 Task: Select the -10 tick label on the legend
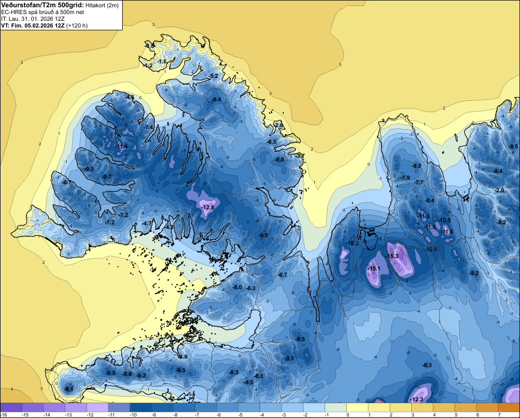[133, 415]
